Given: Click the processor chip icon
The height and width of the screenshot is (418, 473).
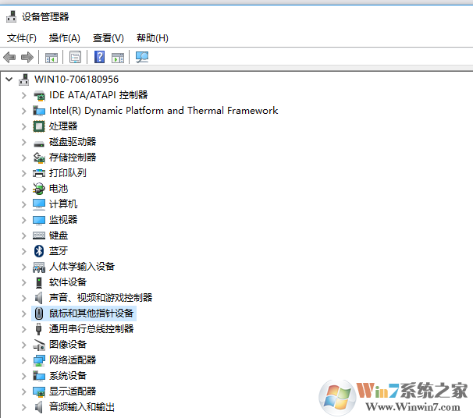Looking at the screenshot, I should (39, 126).
